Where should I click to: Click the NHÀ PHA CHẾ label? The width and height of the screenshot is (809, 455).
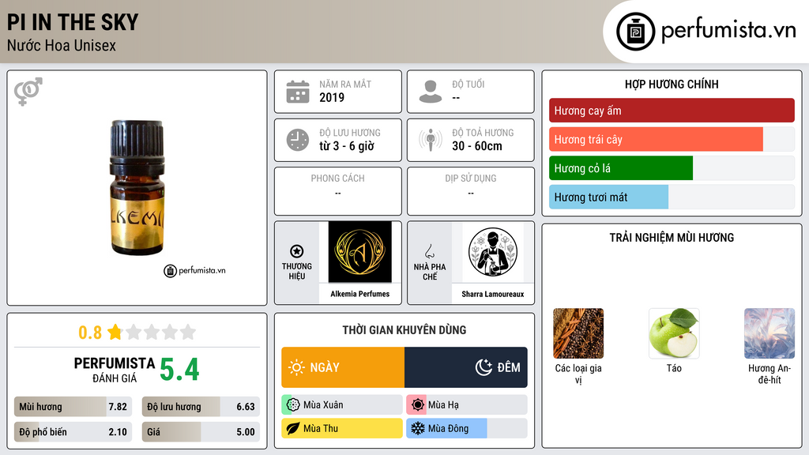pos(429,272)
